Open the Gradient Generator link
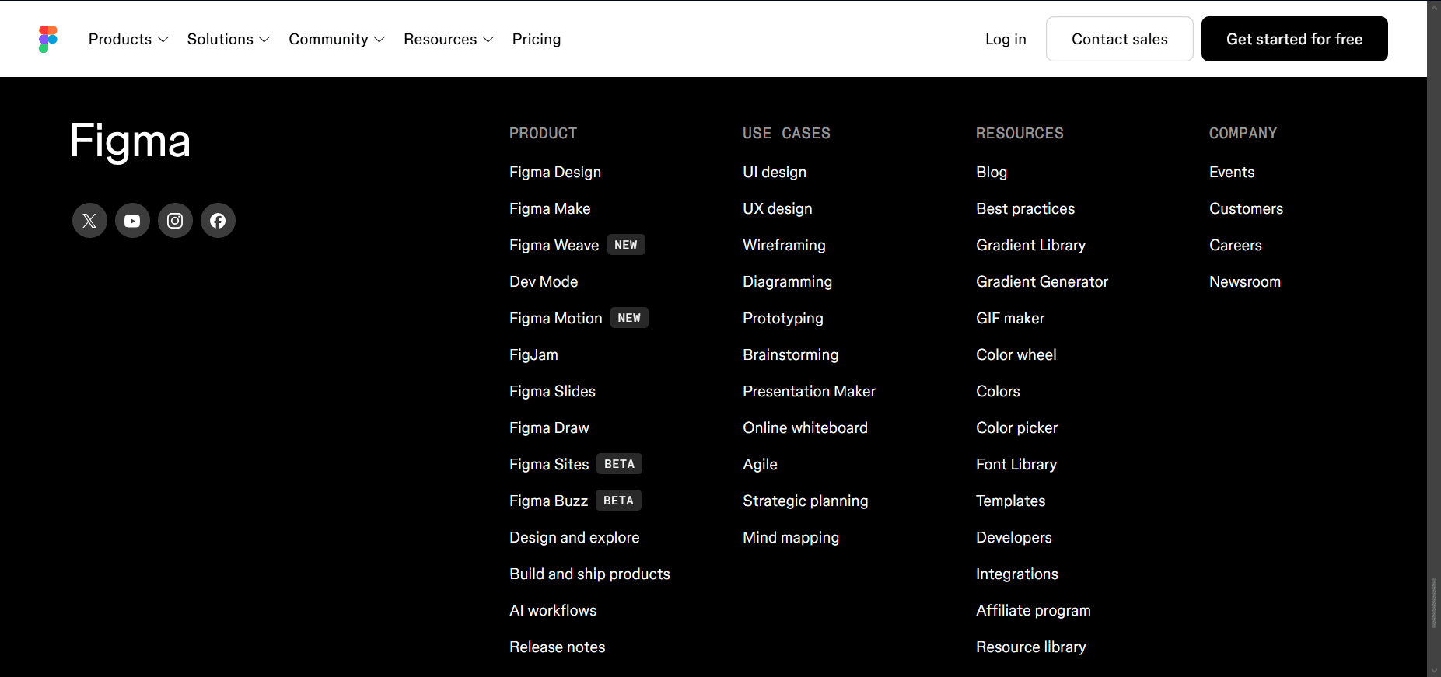 click(1042, 281)
